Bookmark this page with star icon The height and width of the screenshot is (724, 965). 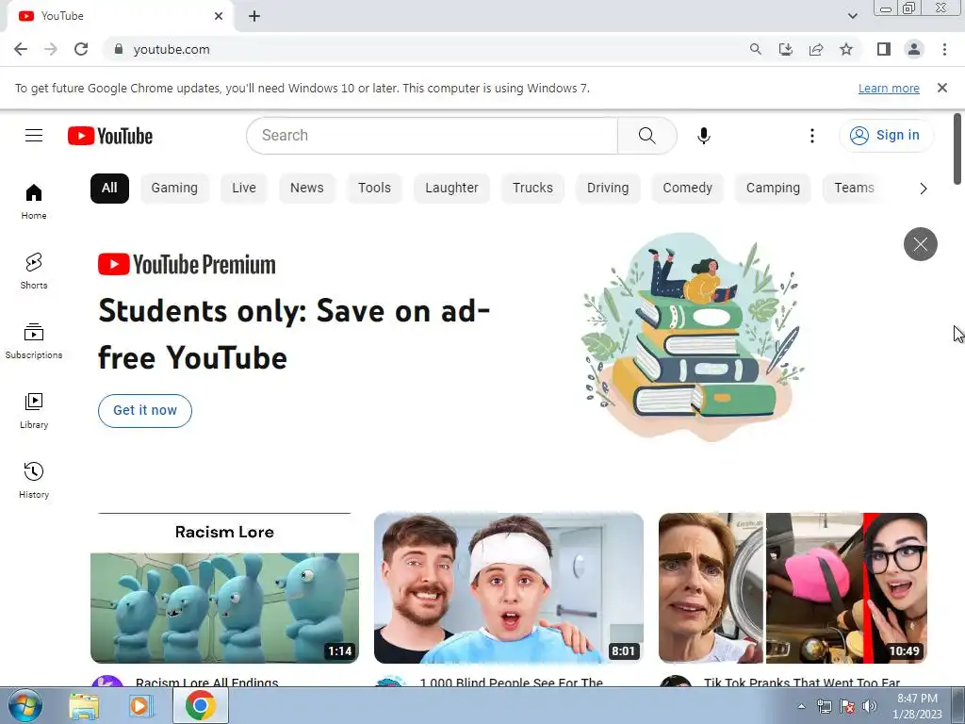(846, 49)
